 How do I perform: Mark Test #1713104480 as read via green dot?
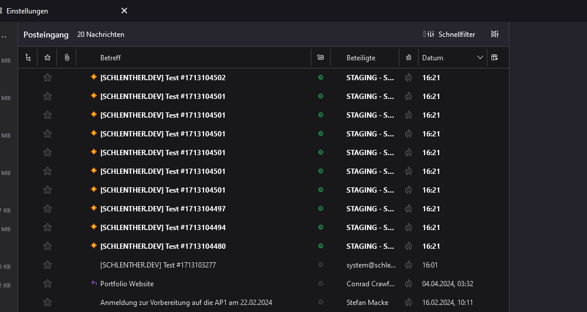tap(320, 246)
